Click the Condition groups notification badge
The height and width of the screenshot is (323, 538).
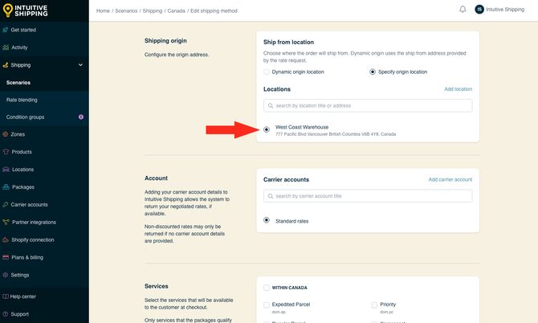pyautogui.click(x=81, y=117)
